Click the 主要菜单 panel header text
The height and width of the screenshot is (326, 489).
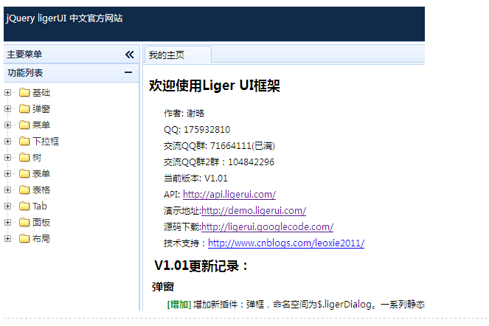(24, 55)
